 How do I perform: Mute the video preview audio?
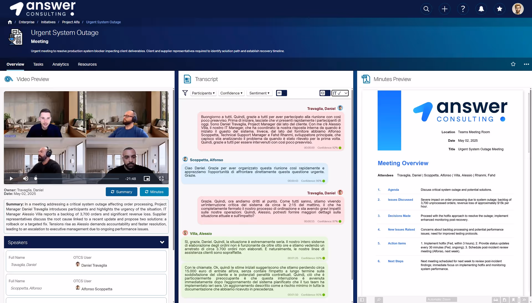[25, 179]
